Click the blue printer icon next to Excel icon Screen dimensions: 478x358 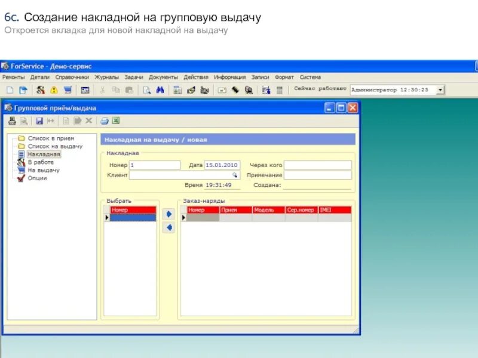[x=105, y=121]
